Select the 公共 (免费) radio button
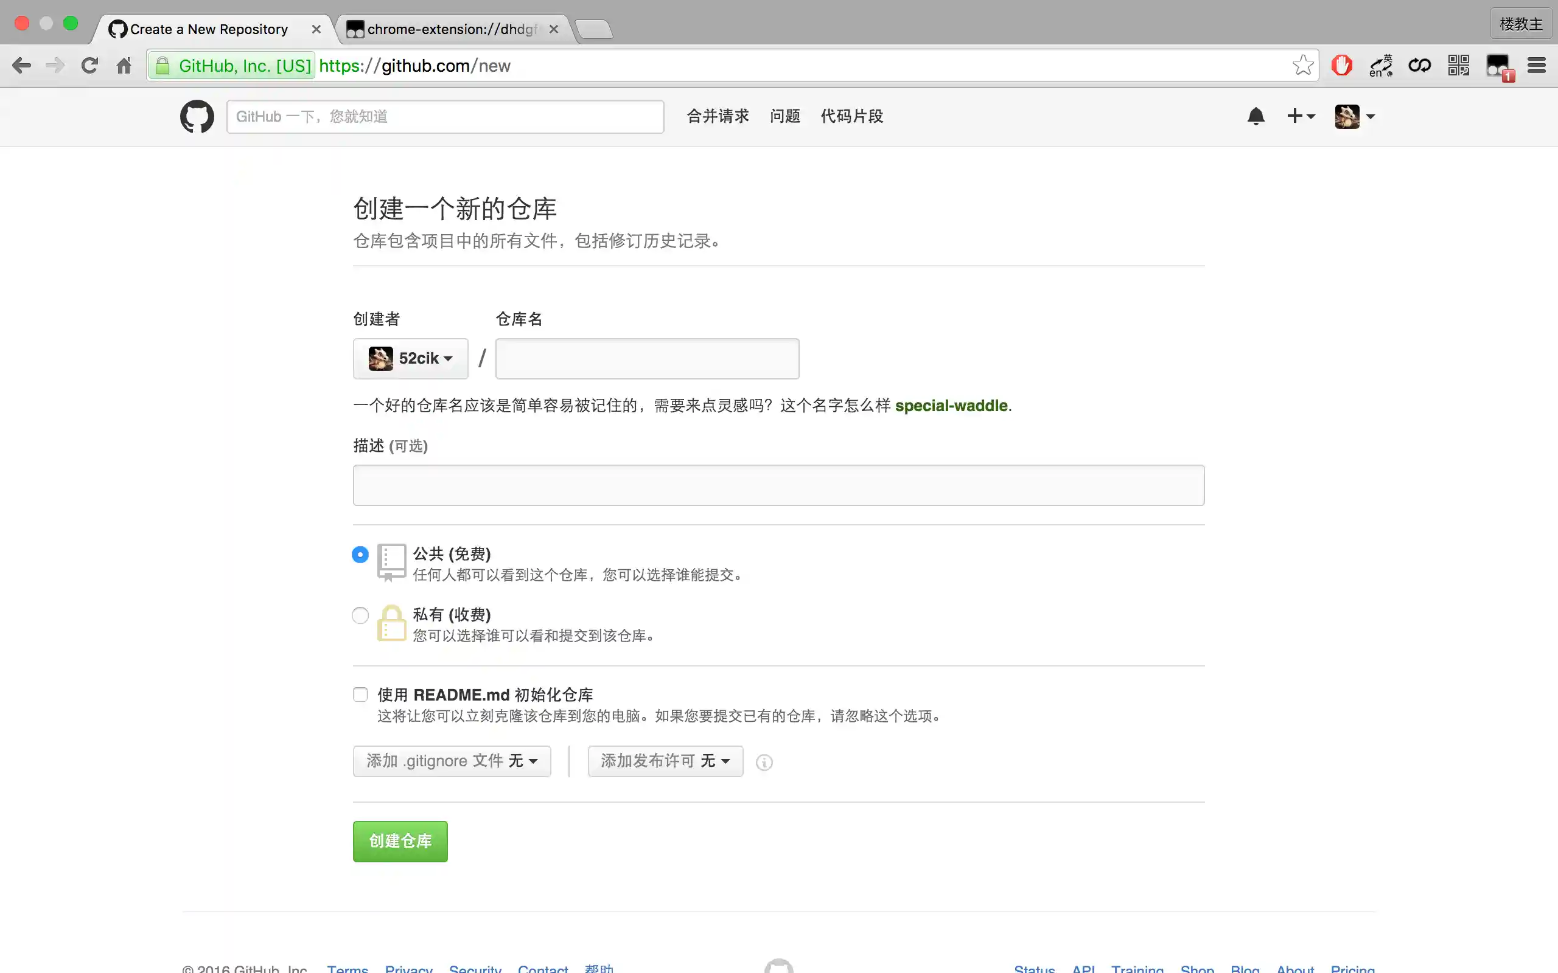Image resolution: width=1558 pixels, height=973 pixels. [360, 554]
